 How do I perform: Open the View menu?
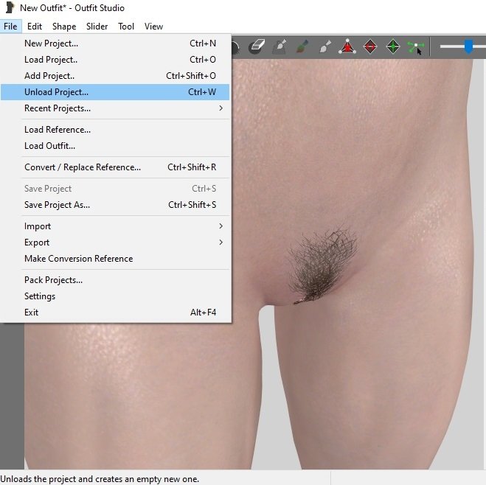pyautogui.click(x=153, y=27)
